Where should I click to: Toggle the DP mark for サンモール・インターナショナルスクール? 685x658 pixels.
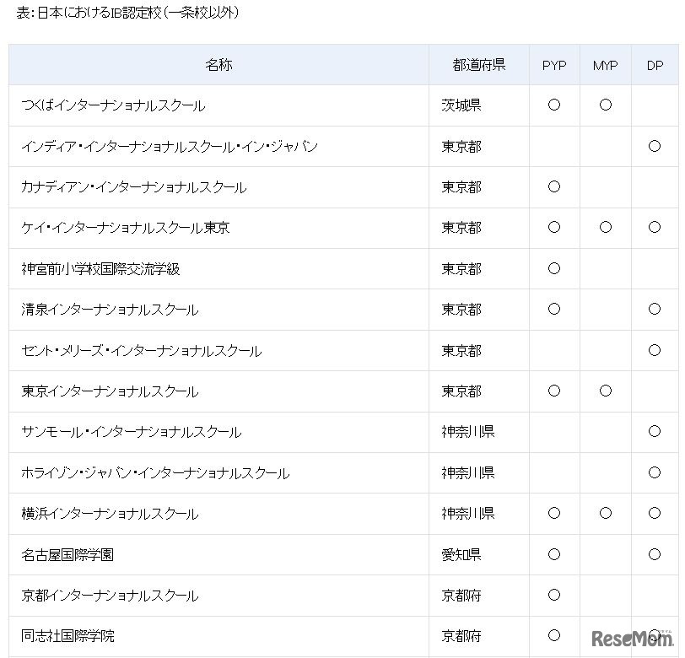[655, 432]
